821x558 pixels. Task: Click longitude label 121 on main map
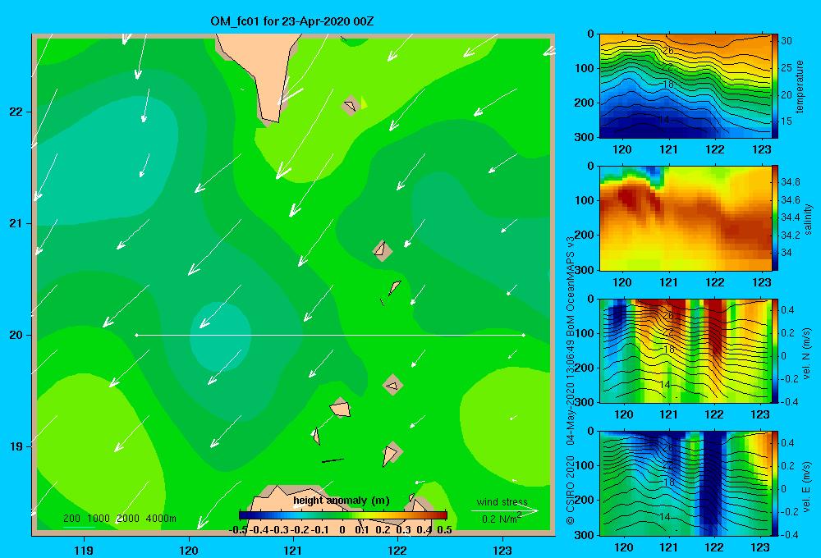click(x=293, y=550)
